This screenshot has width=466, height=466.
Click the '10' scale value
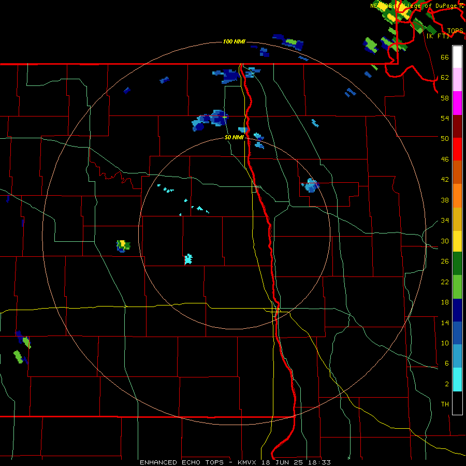[445, 343]
